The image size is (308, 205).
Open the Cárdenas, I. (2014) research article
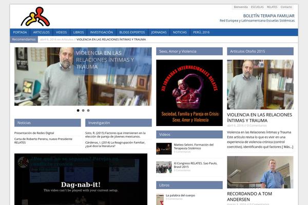(115, 145)
